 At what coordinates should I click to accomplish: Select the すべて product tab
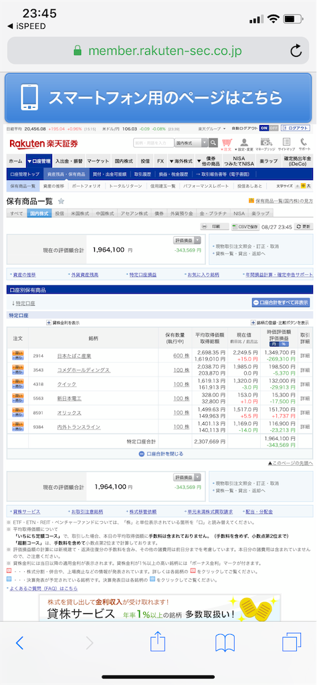point(17,213)
